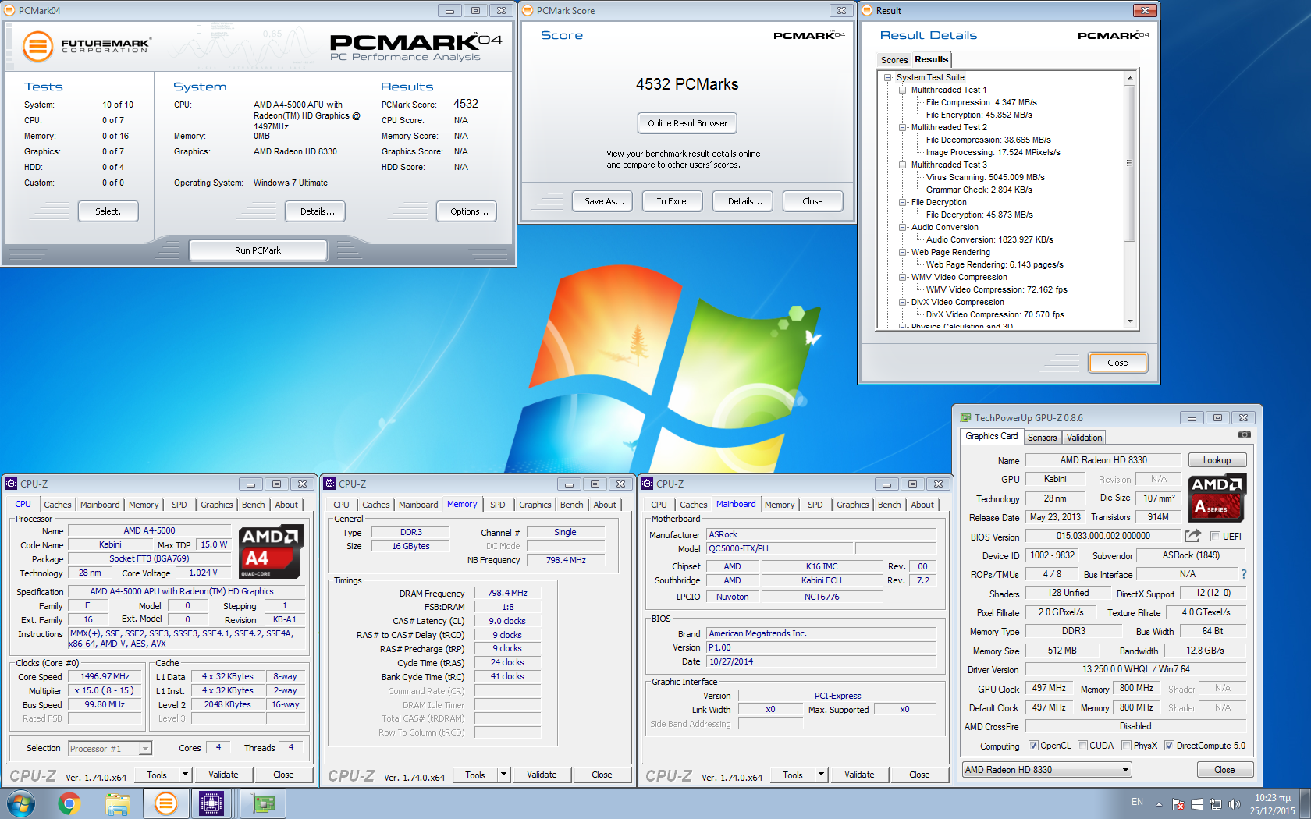Image resolution: width=1311 pixels, height=819 pixels.
Task: Switch to the Validation tab in GPU-Z
Action: coord(1084,438)
